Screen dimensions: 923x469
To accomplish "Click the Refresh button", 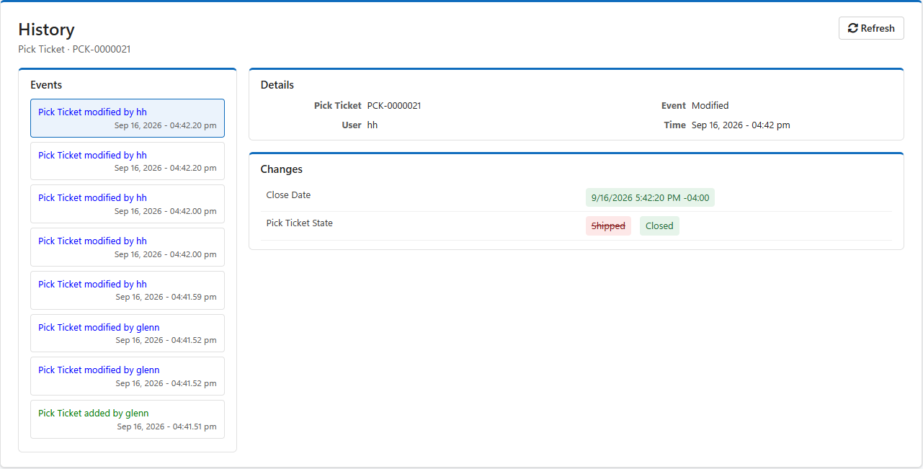I will (871, 28).
